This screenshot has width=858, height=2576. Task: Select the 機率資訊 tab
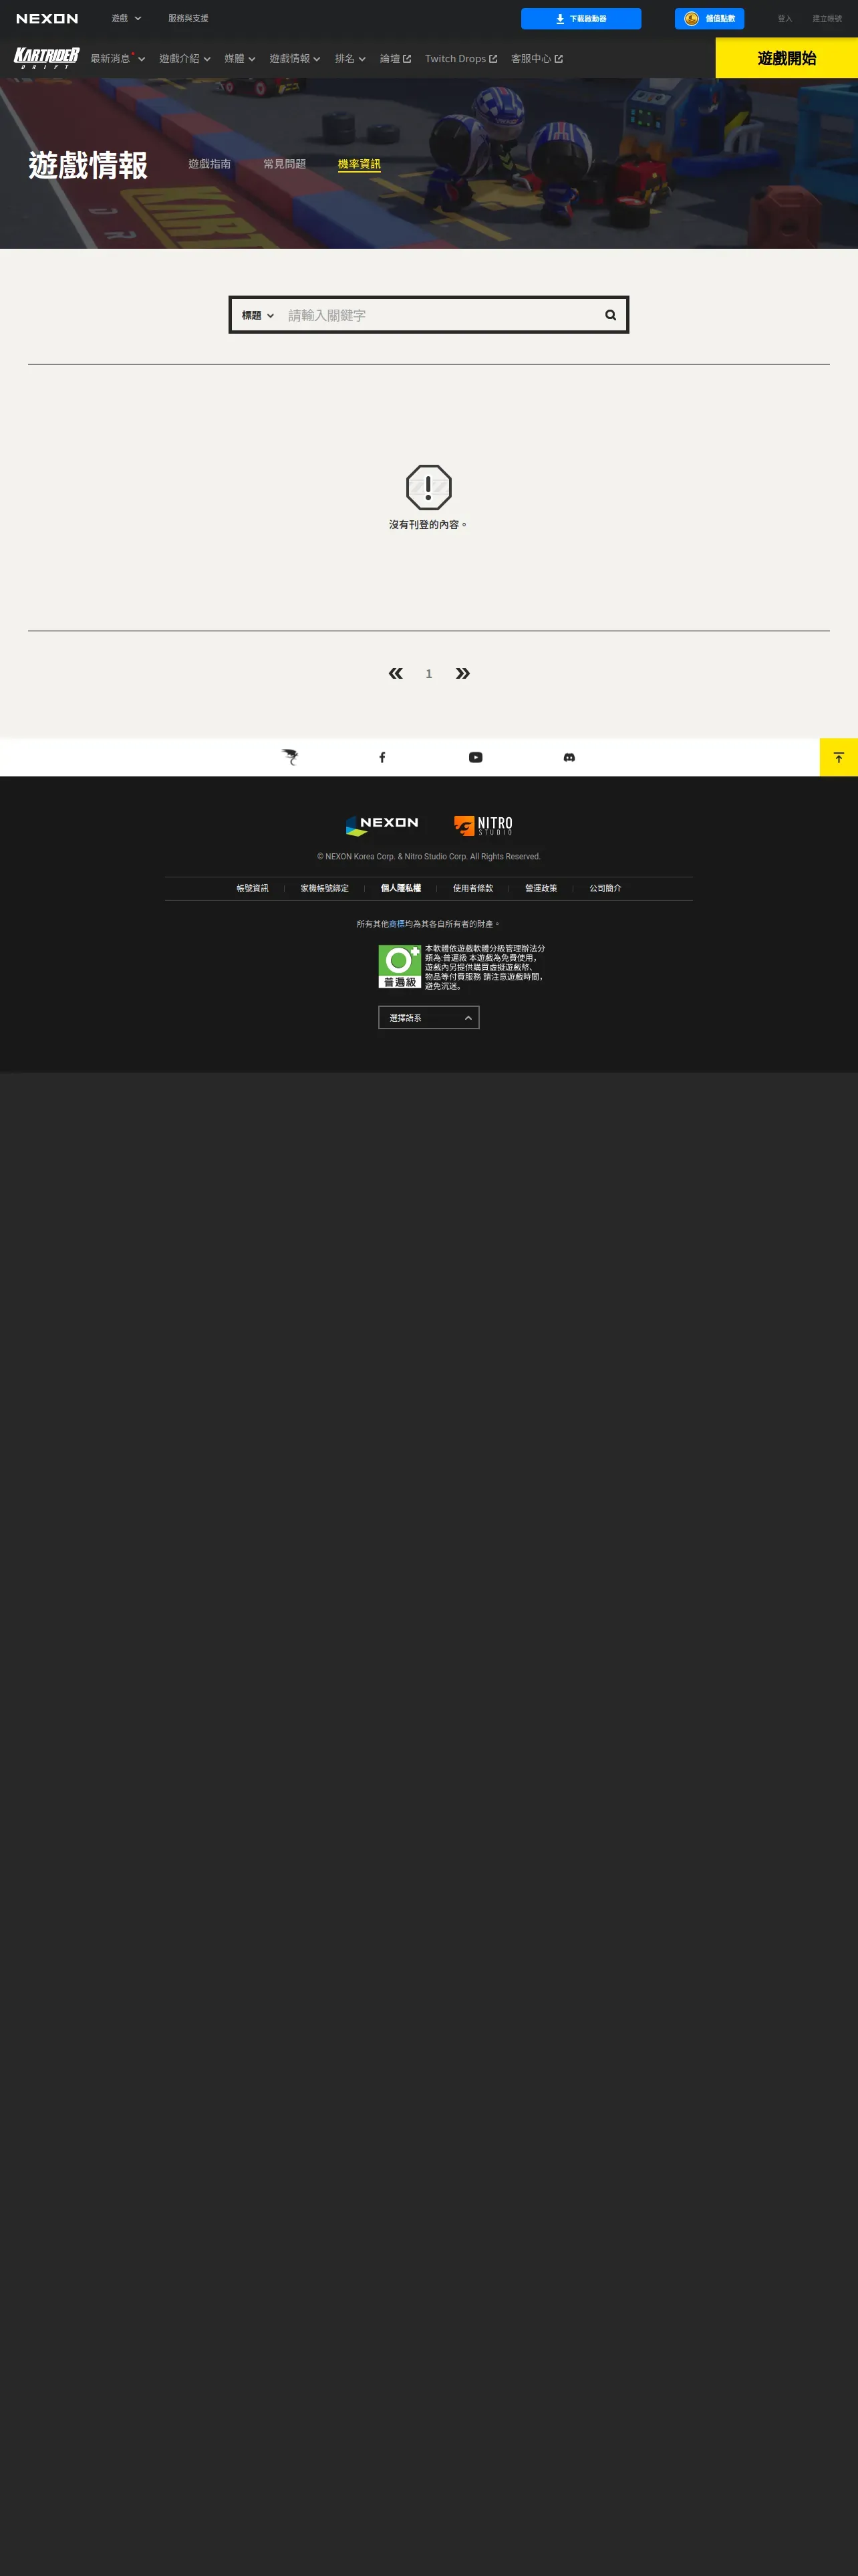point(360,164)
